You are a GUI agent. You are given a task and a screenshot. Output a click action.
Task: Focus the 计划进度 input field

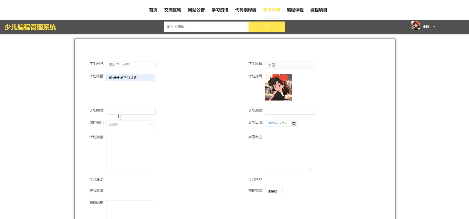(290, 111)
